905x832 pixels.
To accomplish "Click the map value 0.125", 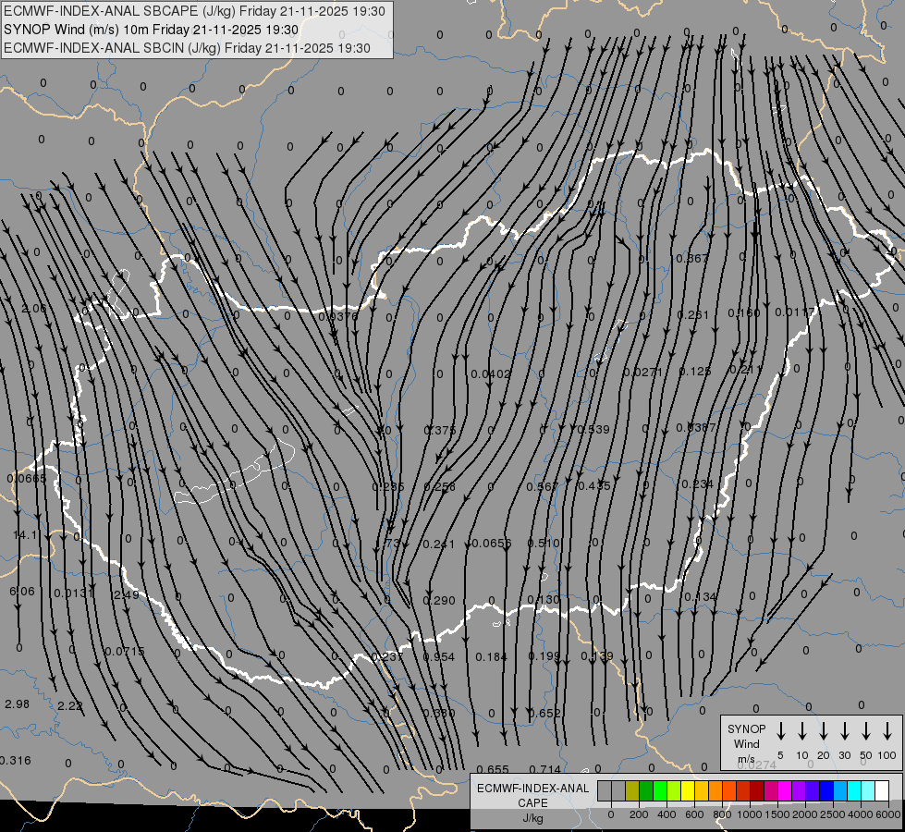I will coord(695,372).
